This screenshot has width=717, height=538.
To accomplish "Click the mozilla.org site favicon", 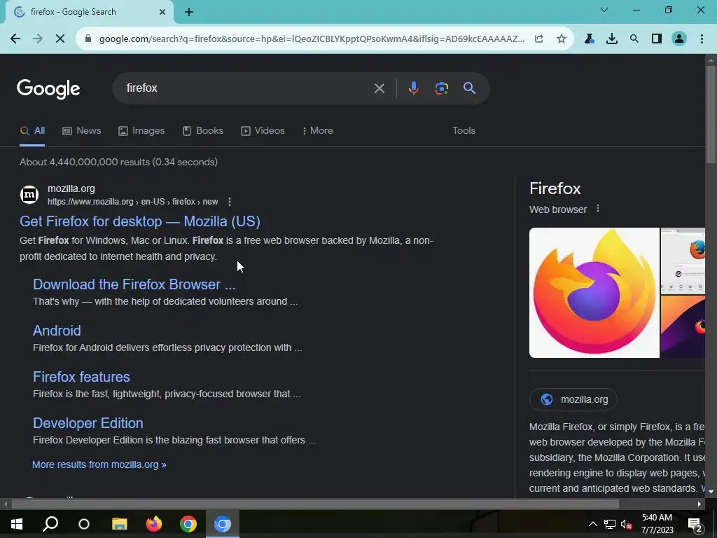I will [x=29, y=195].
